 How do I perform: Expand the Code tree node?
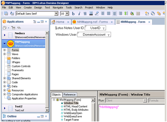(4, 82)
